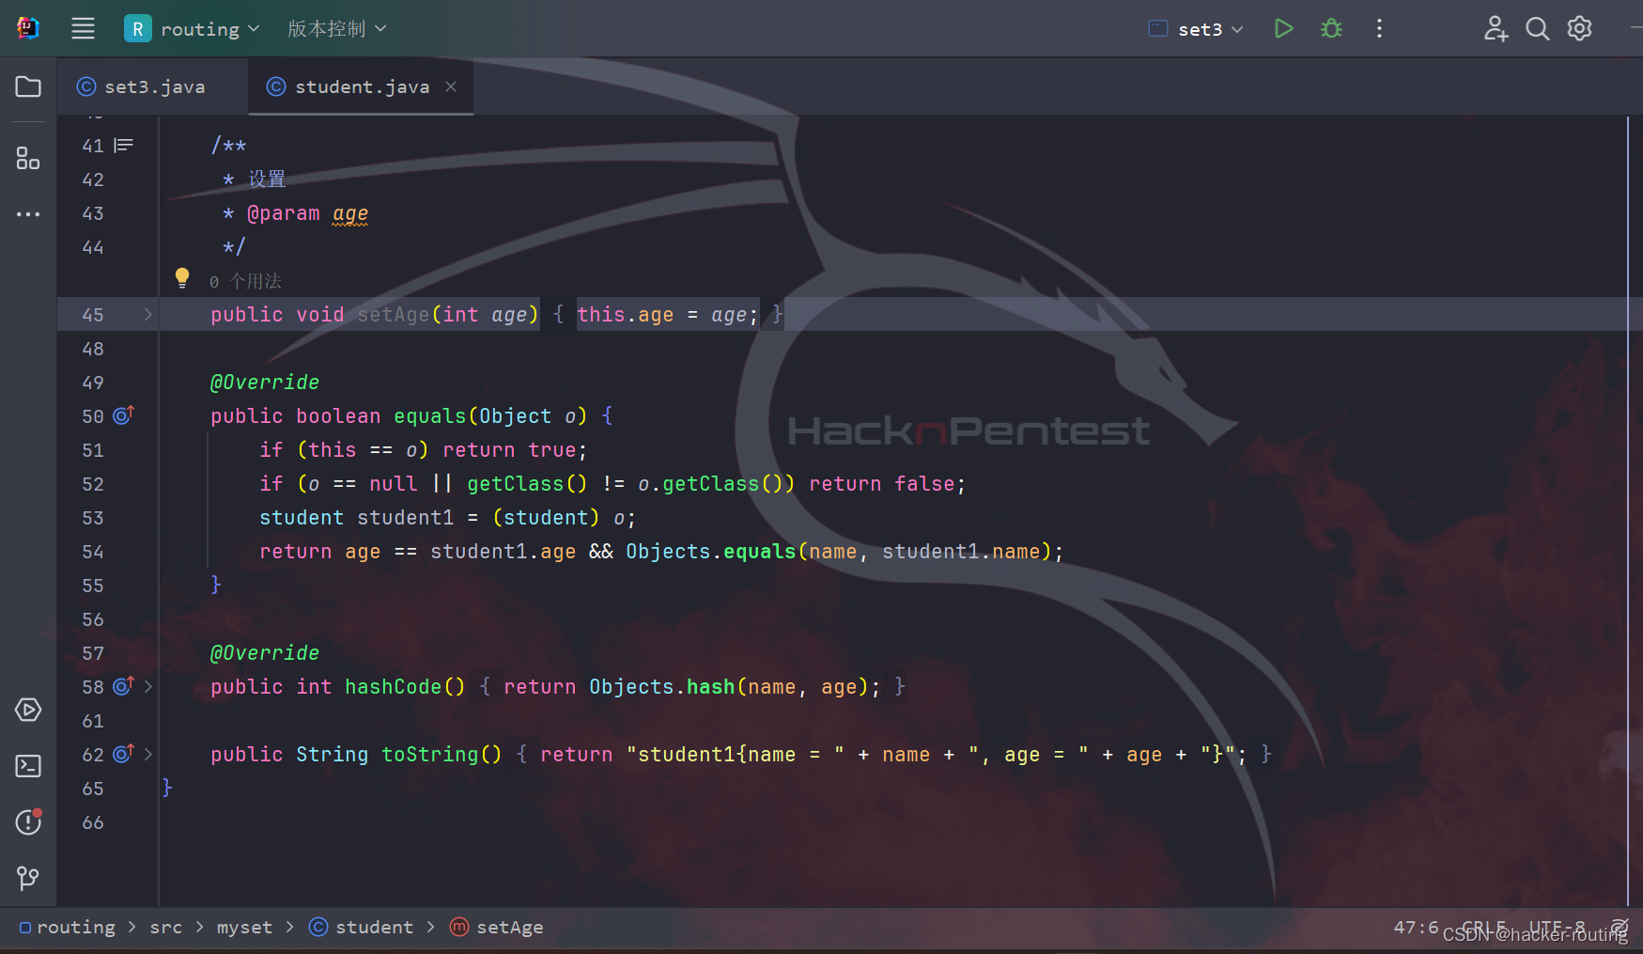The height and width of the screenshot is (954, 1643).
Task: Open IDE Settings via the gear icon
Action: coord(1579,28)
